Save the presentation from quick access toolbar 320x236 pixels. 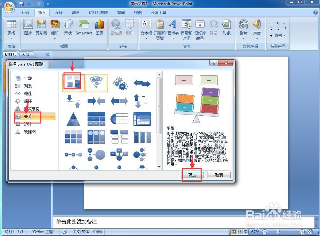[x=21, y=4]
